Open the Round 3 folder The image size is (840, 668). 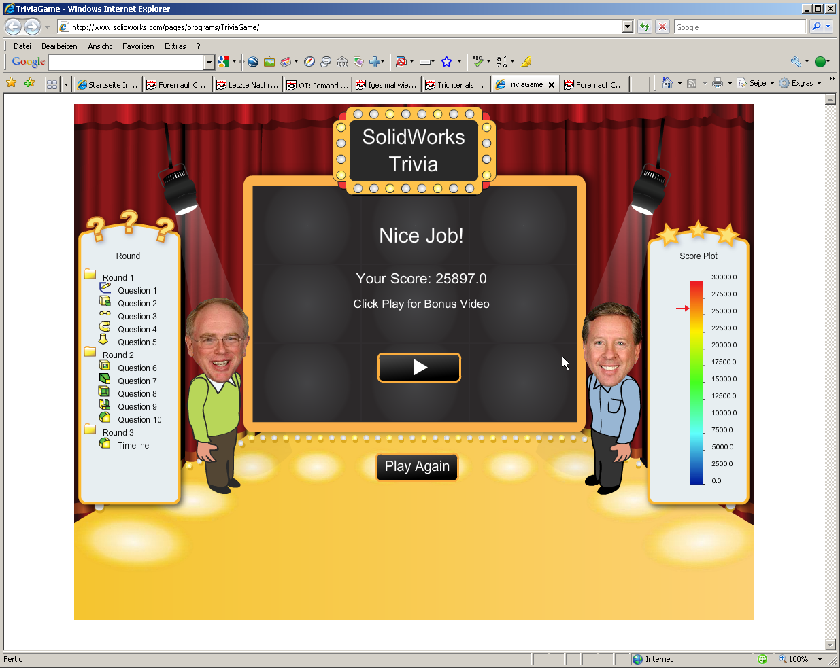tap(90, 429)
